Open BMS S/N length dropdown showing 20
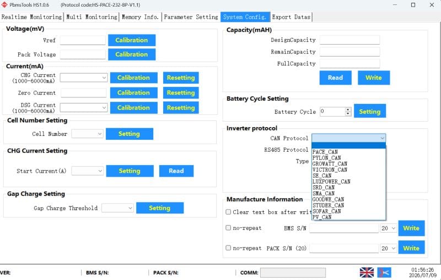This screenshot has width=441, height=280. tap(389, 228)
